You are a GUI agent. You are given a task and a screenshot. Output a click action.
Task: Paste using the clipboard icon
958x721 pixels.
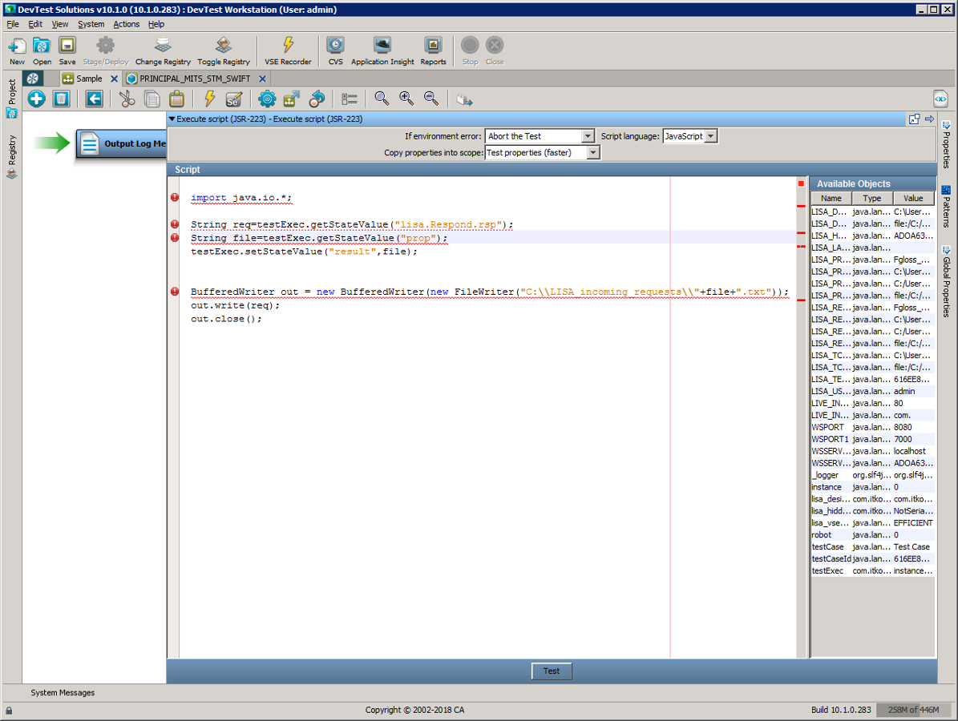176,99
